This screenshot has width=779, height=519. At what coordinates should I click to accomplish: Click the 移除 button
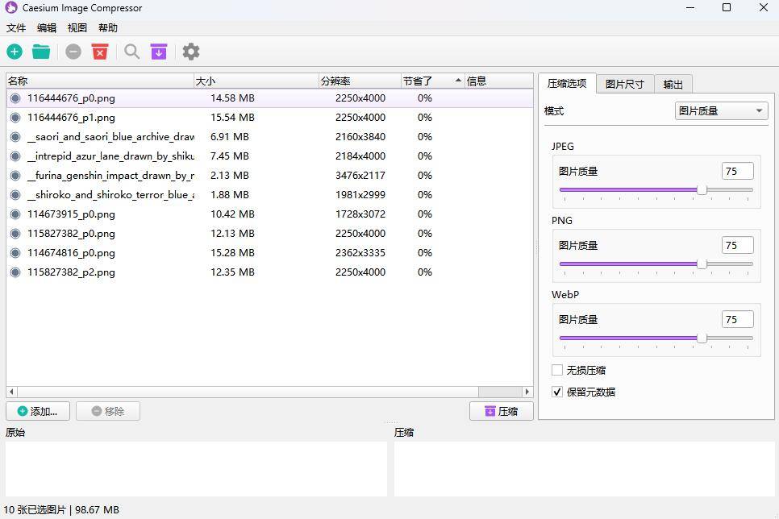pyautogui.click(x=108, y=412)
